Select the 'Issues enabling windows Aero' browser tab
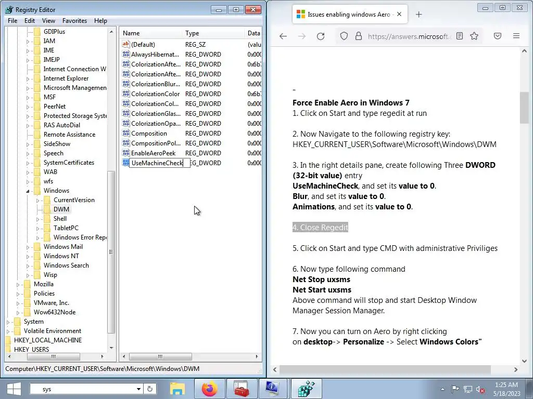 349,14
